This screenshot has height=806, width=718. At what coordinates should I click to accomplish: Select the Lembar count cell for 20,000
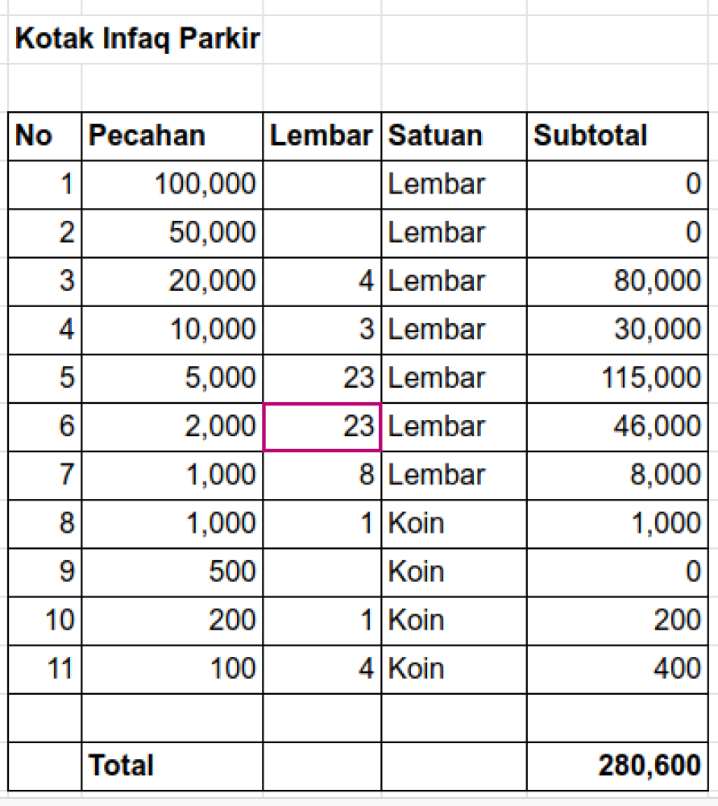point(322,281)
